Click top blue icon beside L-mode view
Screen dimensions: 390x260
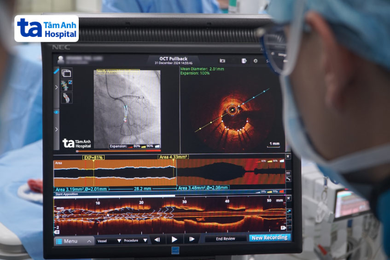point(289,211)
